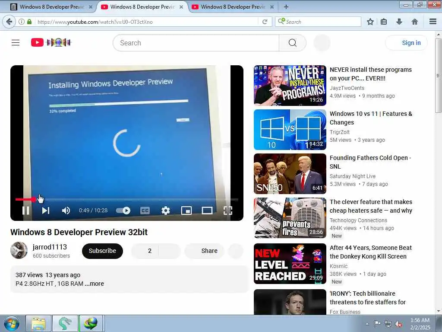Like the video showing 2 likes
Screen dimensions: 442x332
[145, 251]
